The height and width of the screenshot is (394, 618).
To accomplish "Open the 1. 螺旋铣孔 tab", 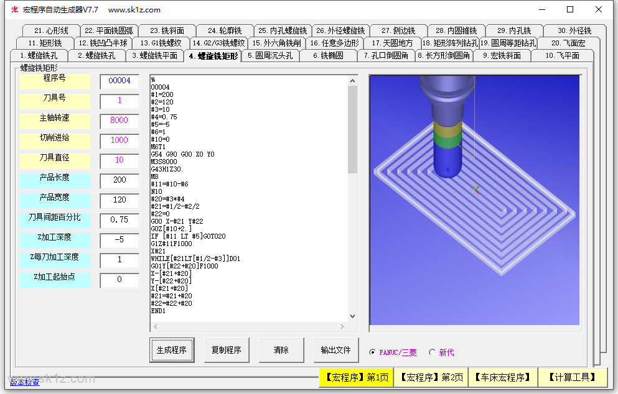I will click(39, 55).
